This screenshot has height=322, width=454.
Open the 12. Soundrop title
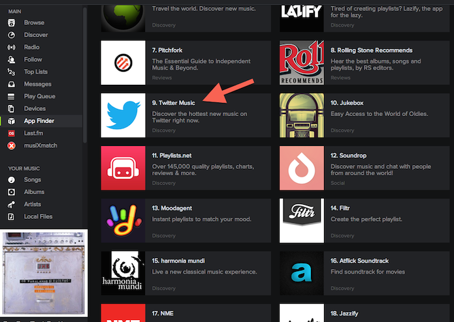pyautogui.click(x=348, y=156)
